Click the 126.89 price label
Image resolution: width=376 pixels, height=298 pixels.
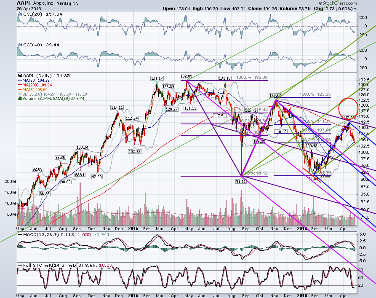168,87
